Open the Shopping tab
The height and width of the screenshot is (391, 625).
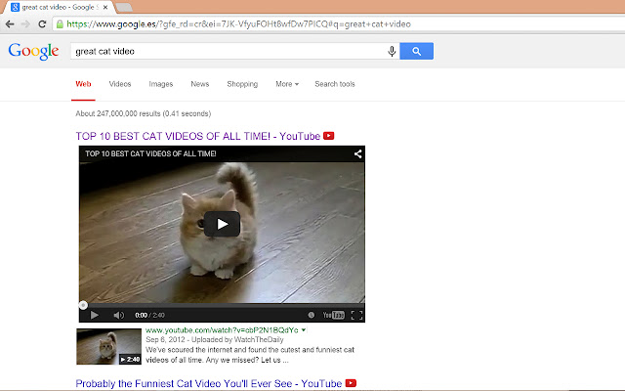pos(242,84)
